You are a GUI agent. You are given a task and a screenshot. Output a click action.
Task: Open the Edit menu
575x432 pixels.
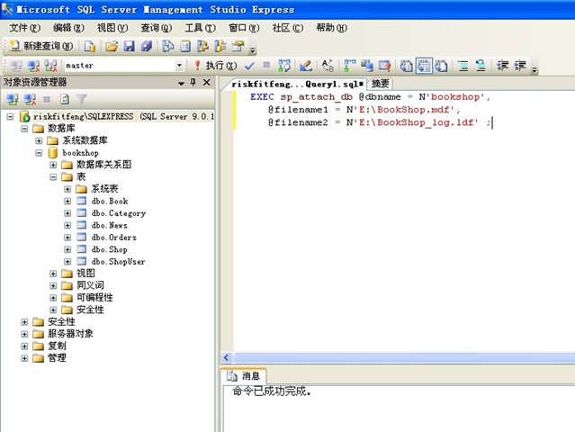(x=68, y=28)
